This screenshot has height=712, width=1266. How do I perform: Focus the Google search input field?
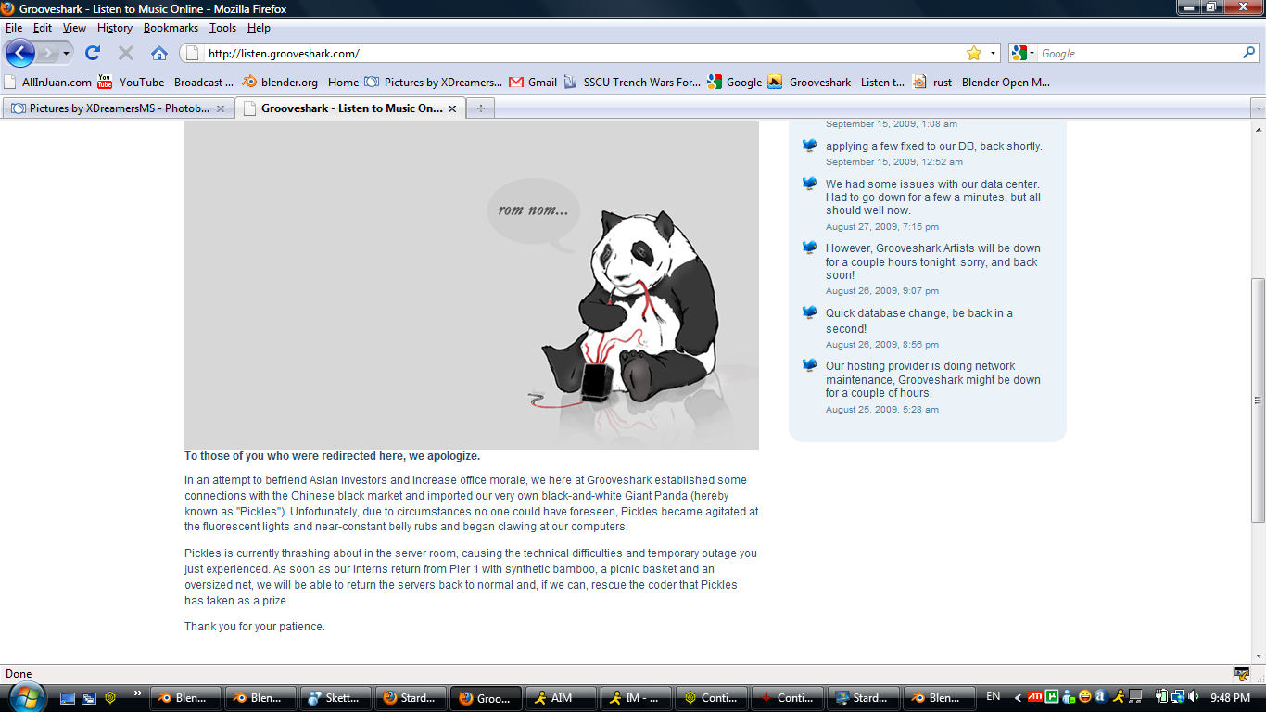pyautogui.click(x=1138, y=53)
